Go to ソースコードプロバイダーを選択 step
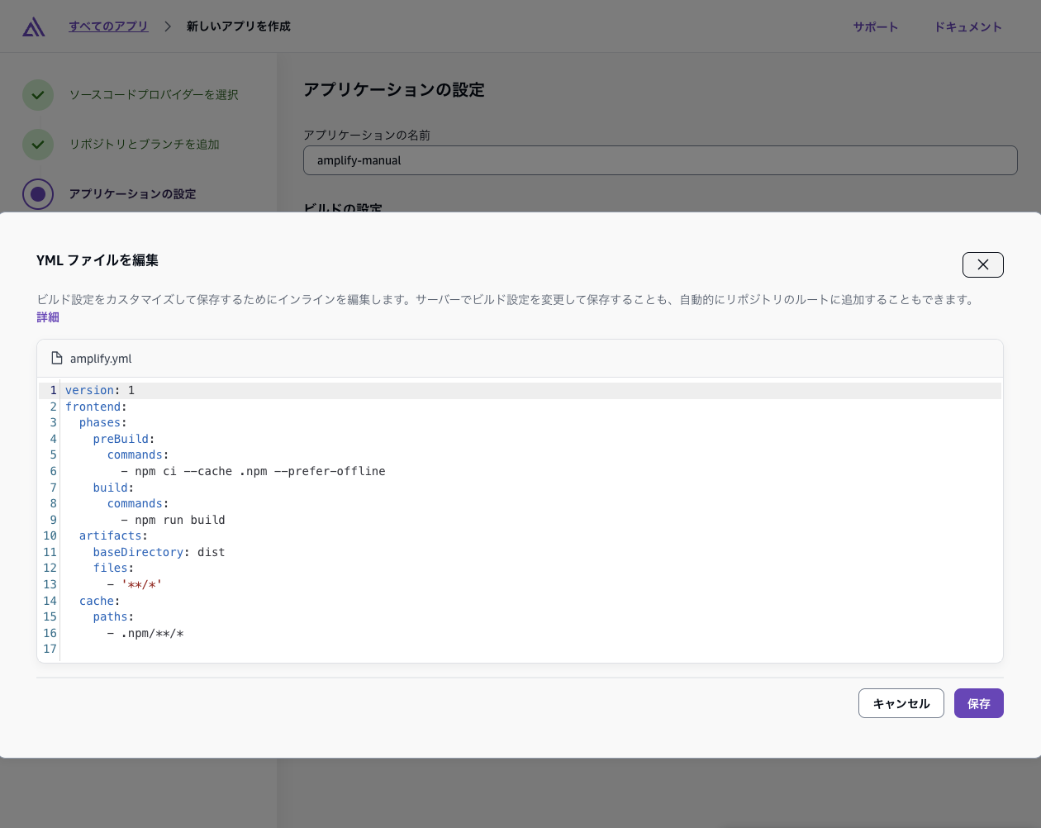 (154, 95)
